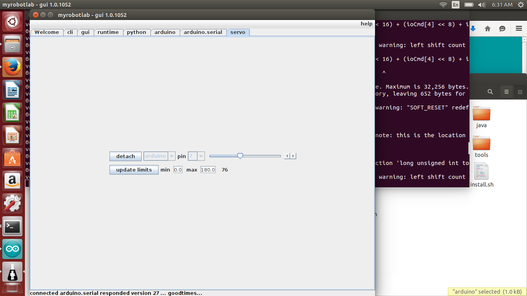Click the connected arduino.serial status text
The width and height of the screenshot is (527, 296).
(x=116, y=293)
